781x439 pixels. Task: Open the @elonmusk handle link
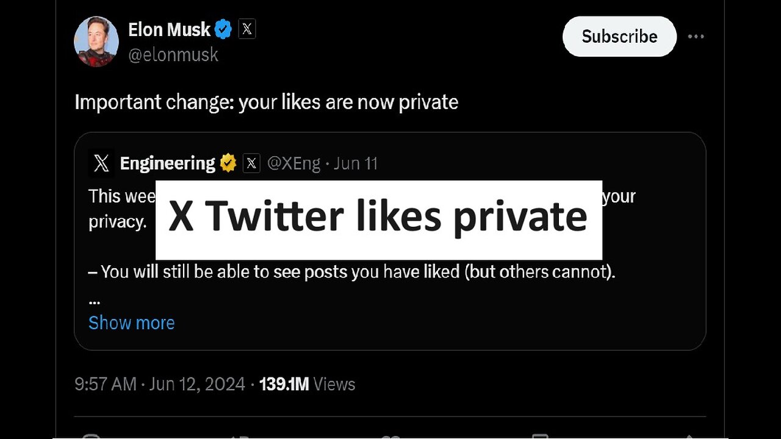click(x=173, y=55)
